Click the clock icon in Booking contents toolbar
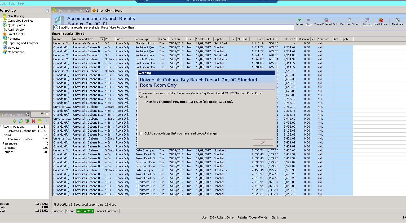 [21, 121]
